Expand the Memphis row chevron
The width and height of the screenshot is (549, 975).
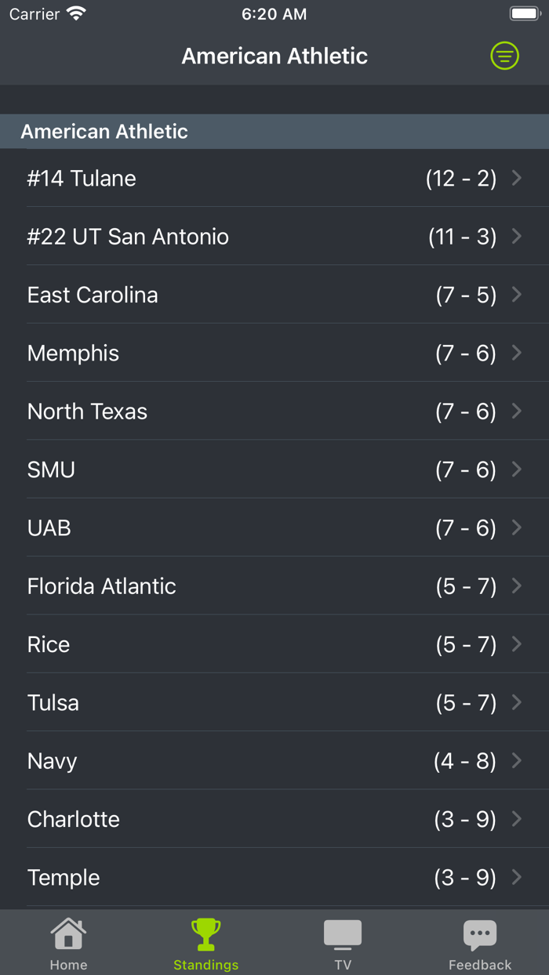517,353
